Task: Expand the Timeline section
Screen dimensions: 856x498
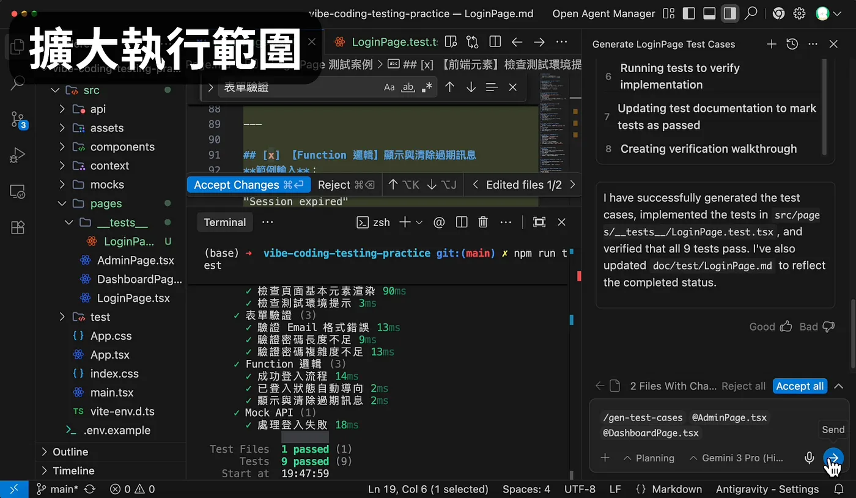Action: (111, 471)
